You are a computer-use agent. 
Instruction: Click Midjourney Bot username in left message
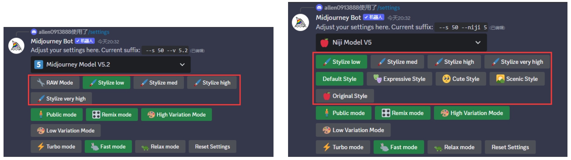(x=52, y=41)
